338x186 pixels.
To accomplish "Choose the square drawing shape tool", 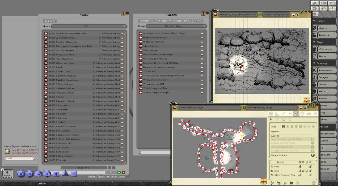I will point(284,120).
